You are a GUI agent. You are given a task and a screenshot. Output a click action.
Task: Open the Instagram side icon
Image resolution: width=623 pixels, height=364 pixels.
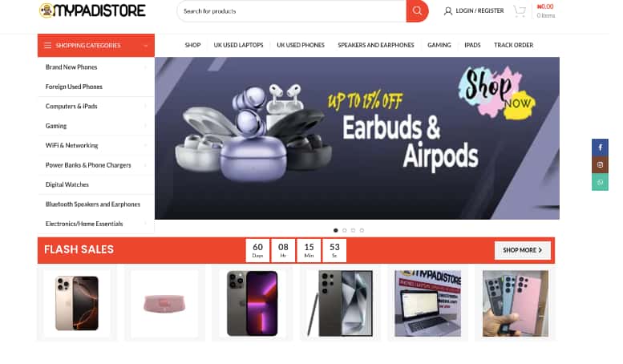(600, 165)
